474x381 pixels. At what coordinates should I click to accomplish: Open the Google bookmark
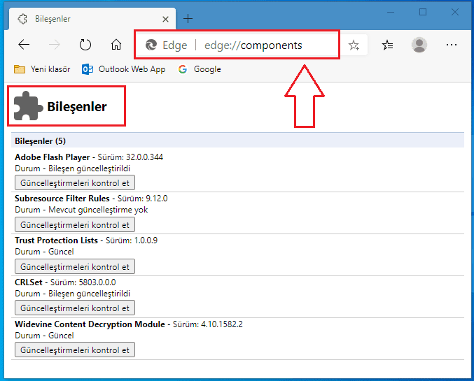(200, 69)
